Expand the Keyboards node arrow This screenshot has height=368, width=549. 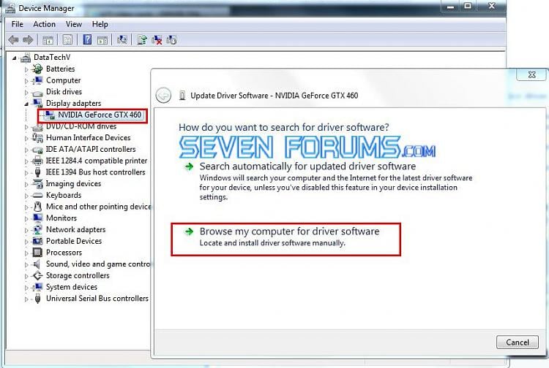coord(26,196)
